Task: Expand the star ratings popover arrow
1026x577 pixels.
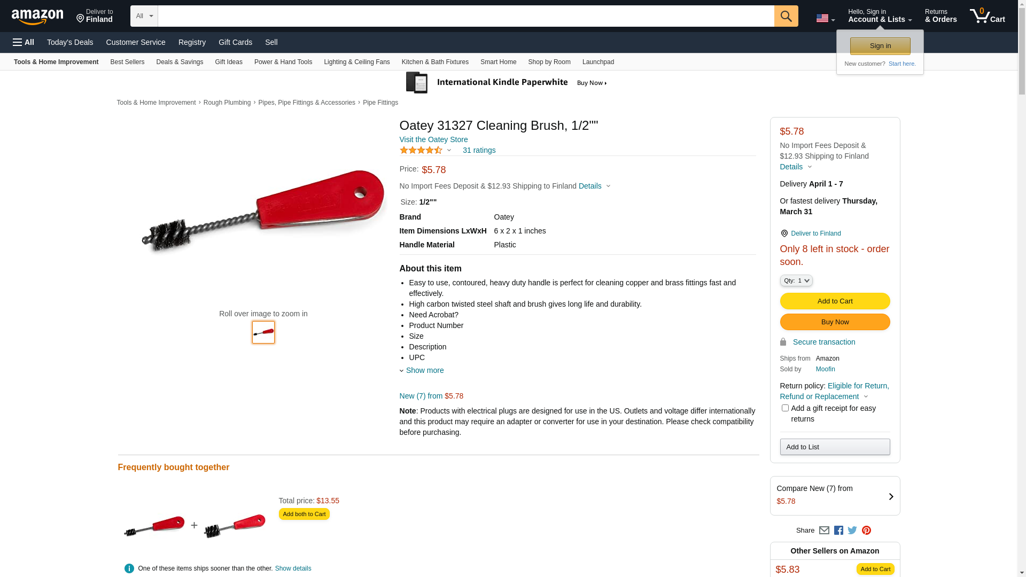Action: tap(449, 150)
